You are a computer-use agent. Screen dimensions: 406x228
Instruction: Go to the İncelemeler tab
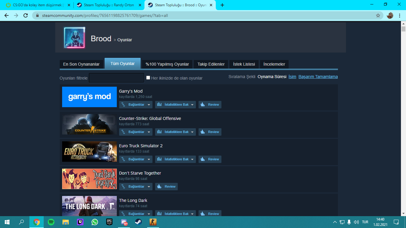(274, 64)
